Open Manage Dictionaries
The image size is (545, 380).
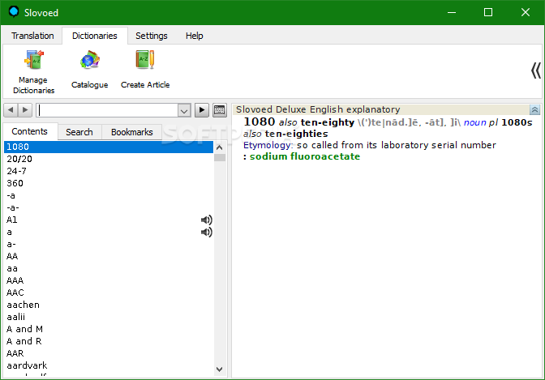pos(34,72)
